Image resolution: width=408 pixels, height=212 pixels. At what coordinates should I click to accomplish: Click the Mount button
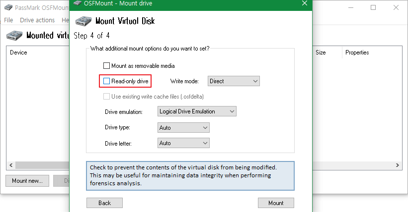tap(276, 203)
